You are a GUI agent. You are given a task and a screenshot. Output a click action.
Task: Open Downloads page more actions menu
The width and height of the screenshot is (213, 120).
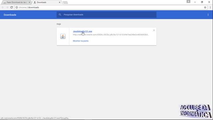(x=208, y=15)
